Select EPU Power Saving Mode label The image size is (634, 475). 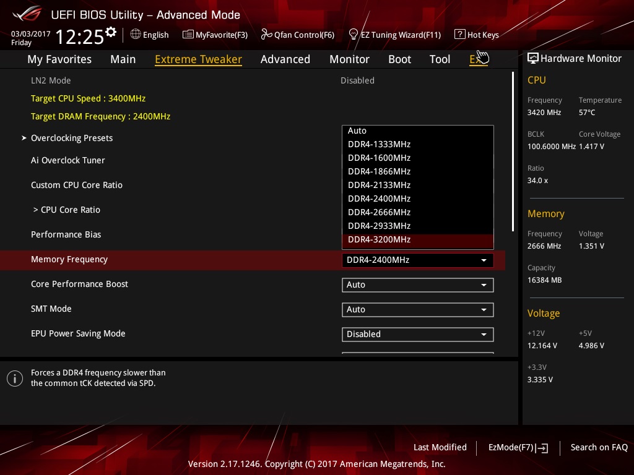point(78,333)
